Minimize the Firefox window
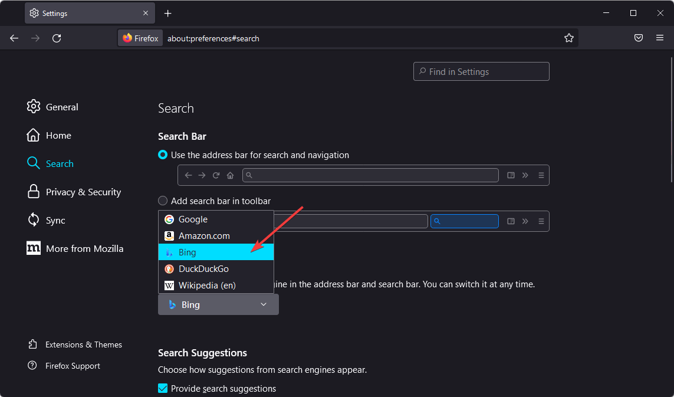The image size is (674, 397). [606, 13]
